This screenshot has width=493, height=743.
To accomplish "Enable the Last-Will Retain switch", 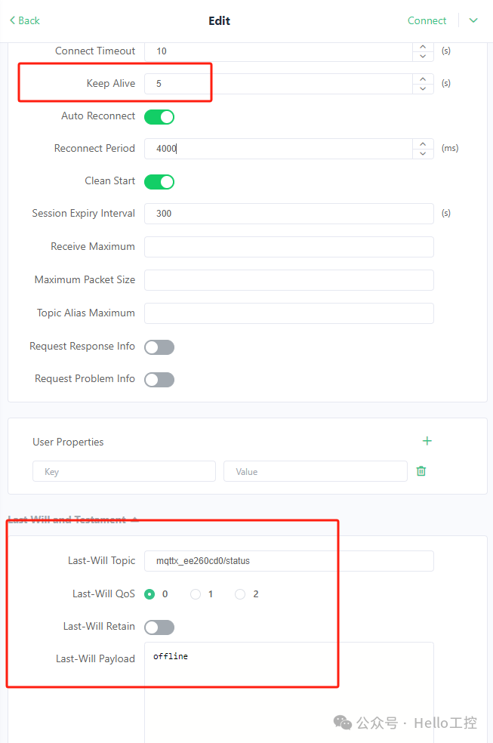I will [159, 627].
